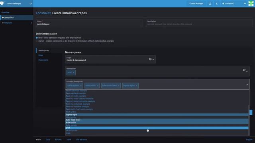Open the Slack footer link
The width and height of the screenshot is (255, 143).
(69, 139)
